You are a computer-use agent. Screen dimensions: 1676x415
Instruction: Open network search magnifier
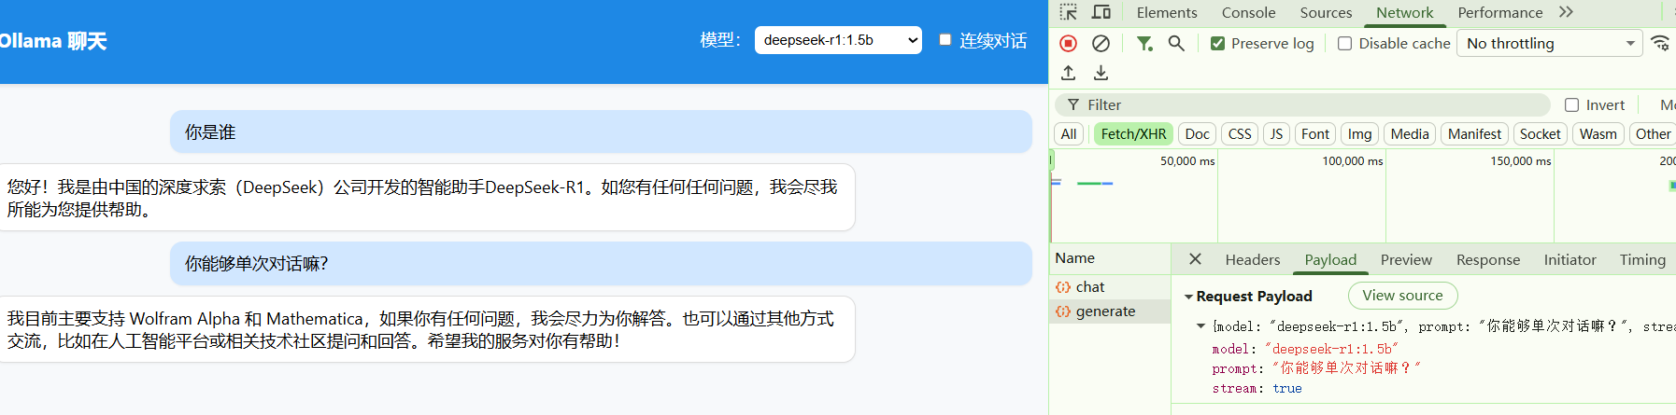point(1176,43)
